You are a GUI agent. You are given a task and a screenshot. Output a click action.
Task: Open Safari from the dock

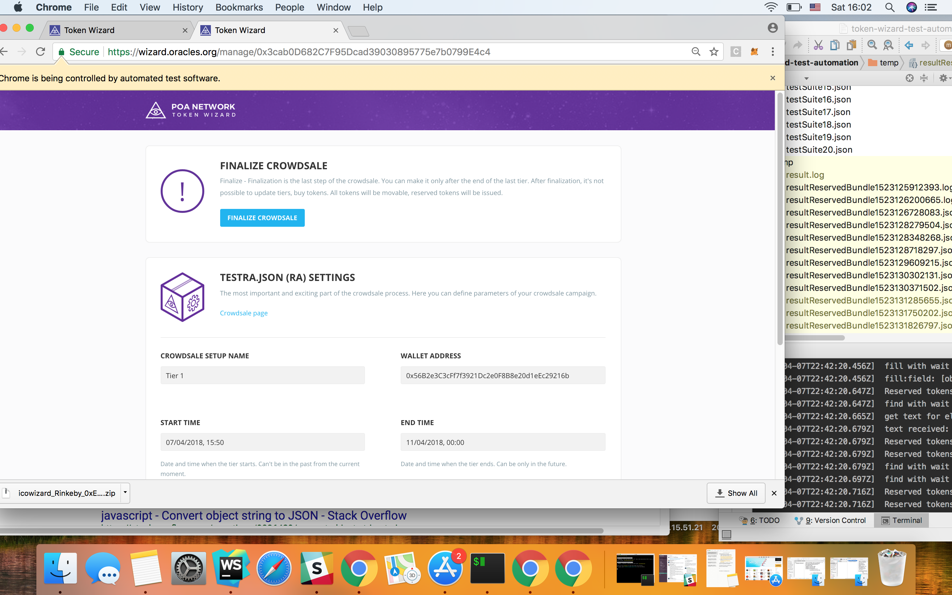point(274,568)
